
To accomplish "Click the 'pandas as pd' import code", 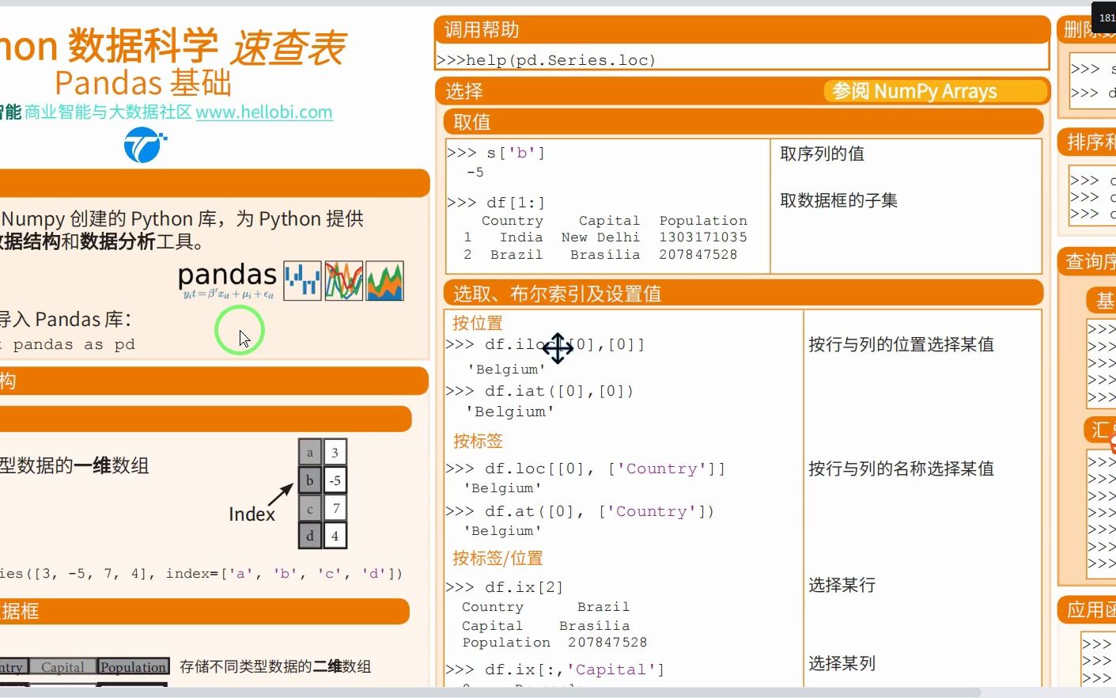I will click(x=74, y=344).
